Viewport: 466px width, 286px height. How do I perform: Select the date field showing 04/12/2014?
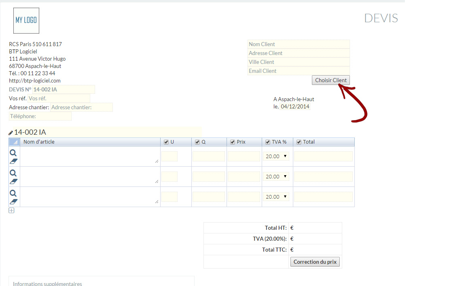point(295,107)
